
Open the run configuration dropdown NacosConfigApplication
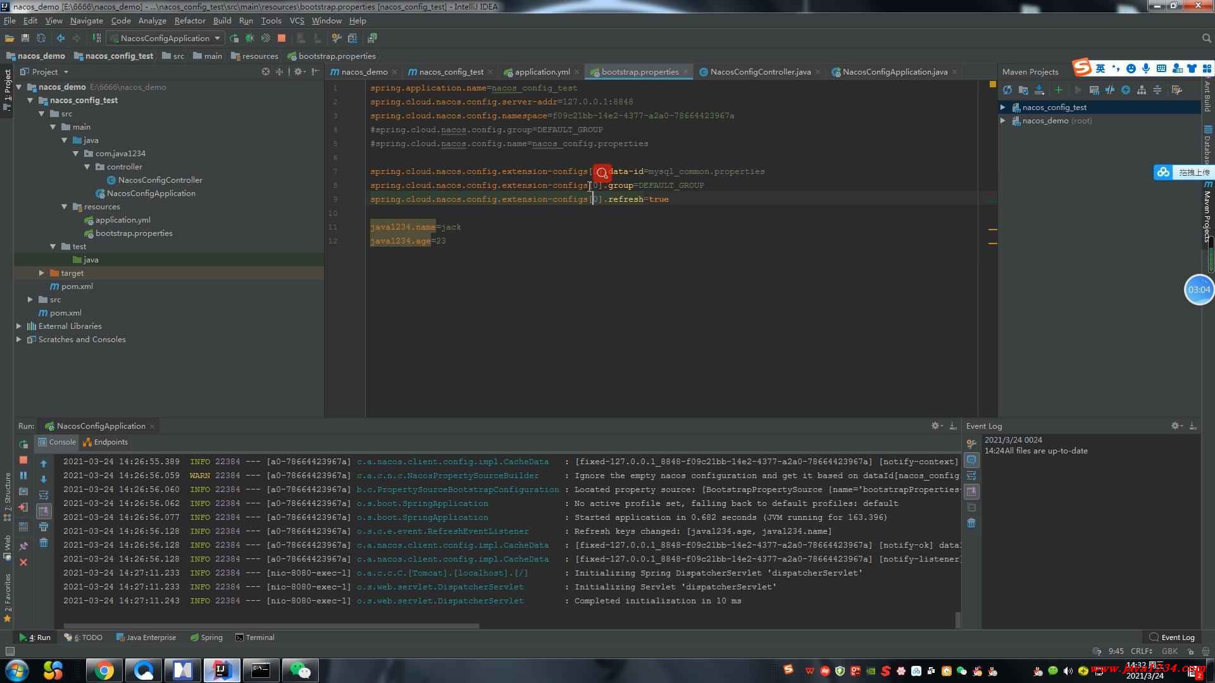(165, 39)
